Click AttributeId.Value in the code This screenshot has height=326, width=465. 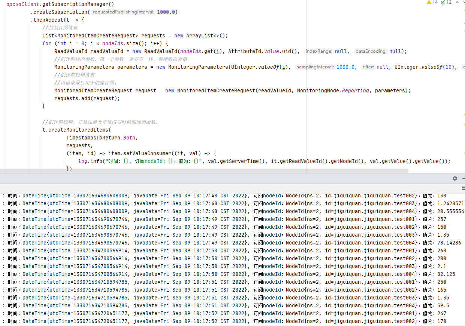[253, 51]
